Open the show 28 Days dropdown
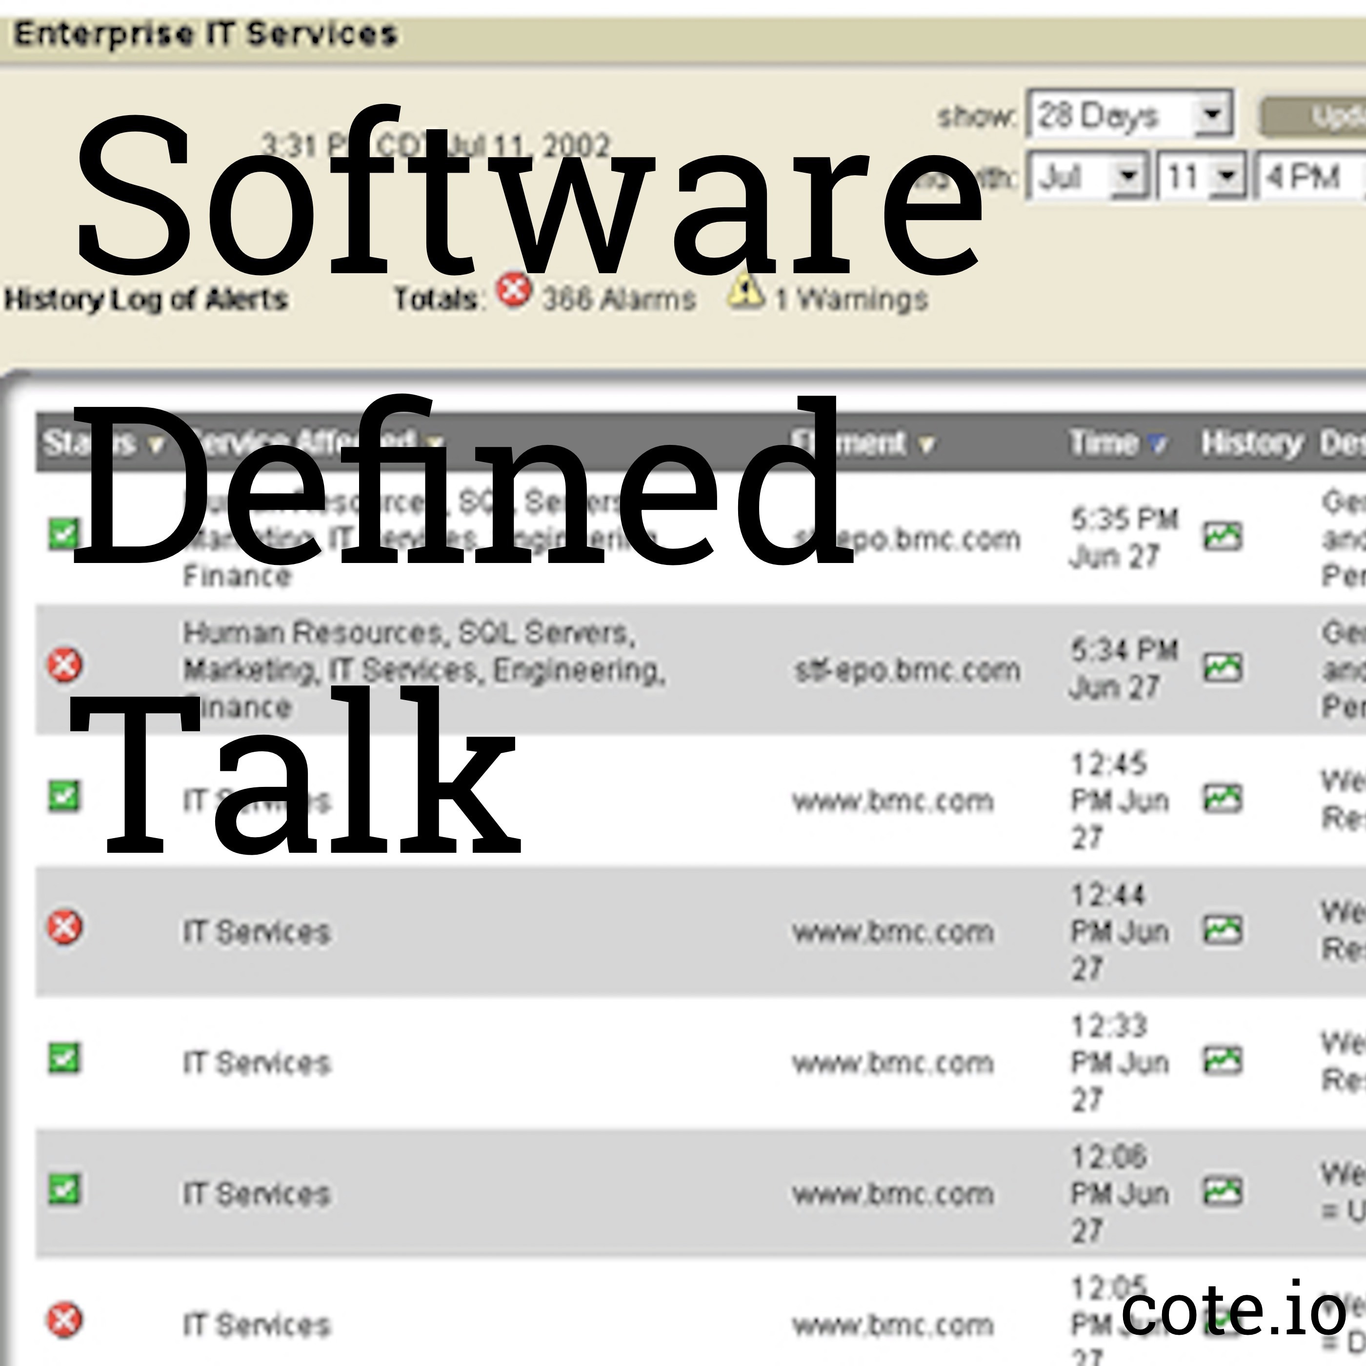The height and width of the screenshot is (1366, 1366). click(x=1130, y=114)
